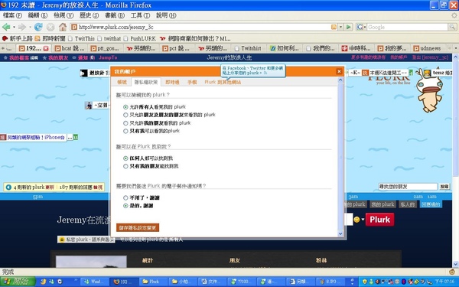Click the Firefox forward arrow
This screenshot has width=459, height=287.
(22, 28)
